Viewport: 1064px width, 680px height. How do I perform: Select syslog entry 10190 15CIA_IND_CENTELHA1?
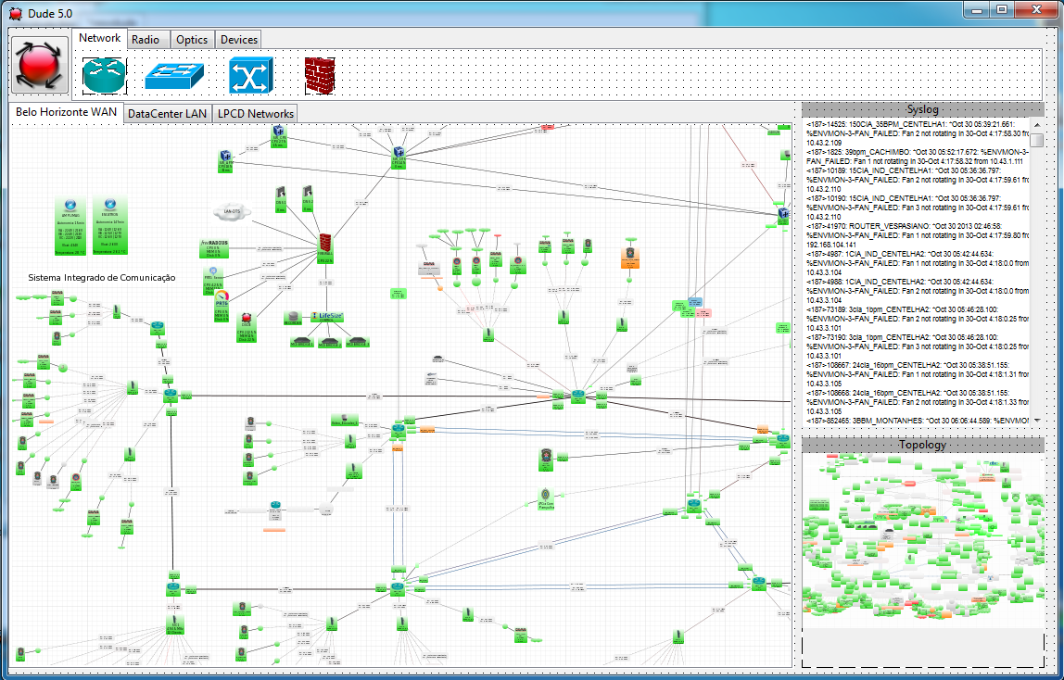tap(917, 208)
